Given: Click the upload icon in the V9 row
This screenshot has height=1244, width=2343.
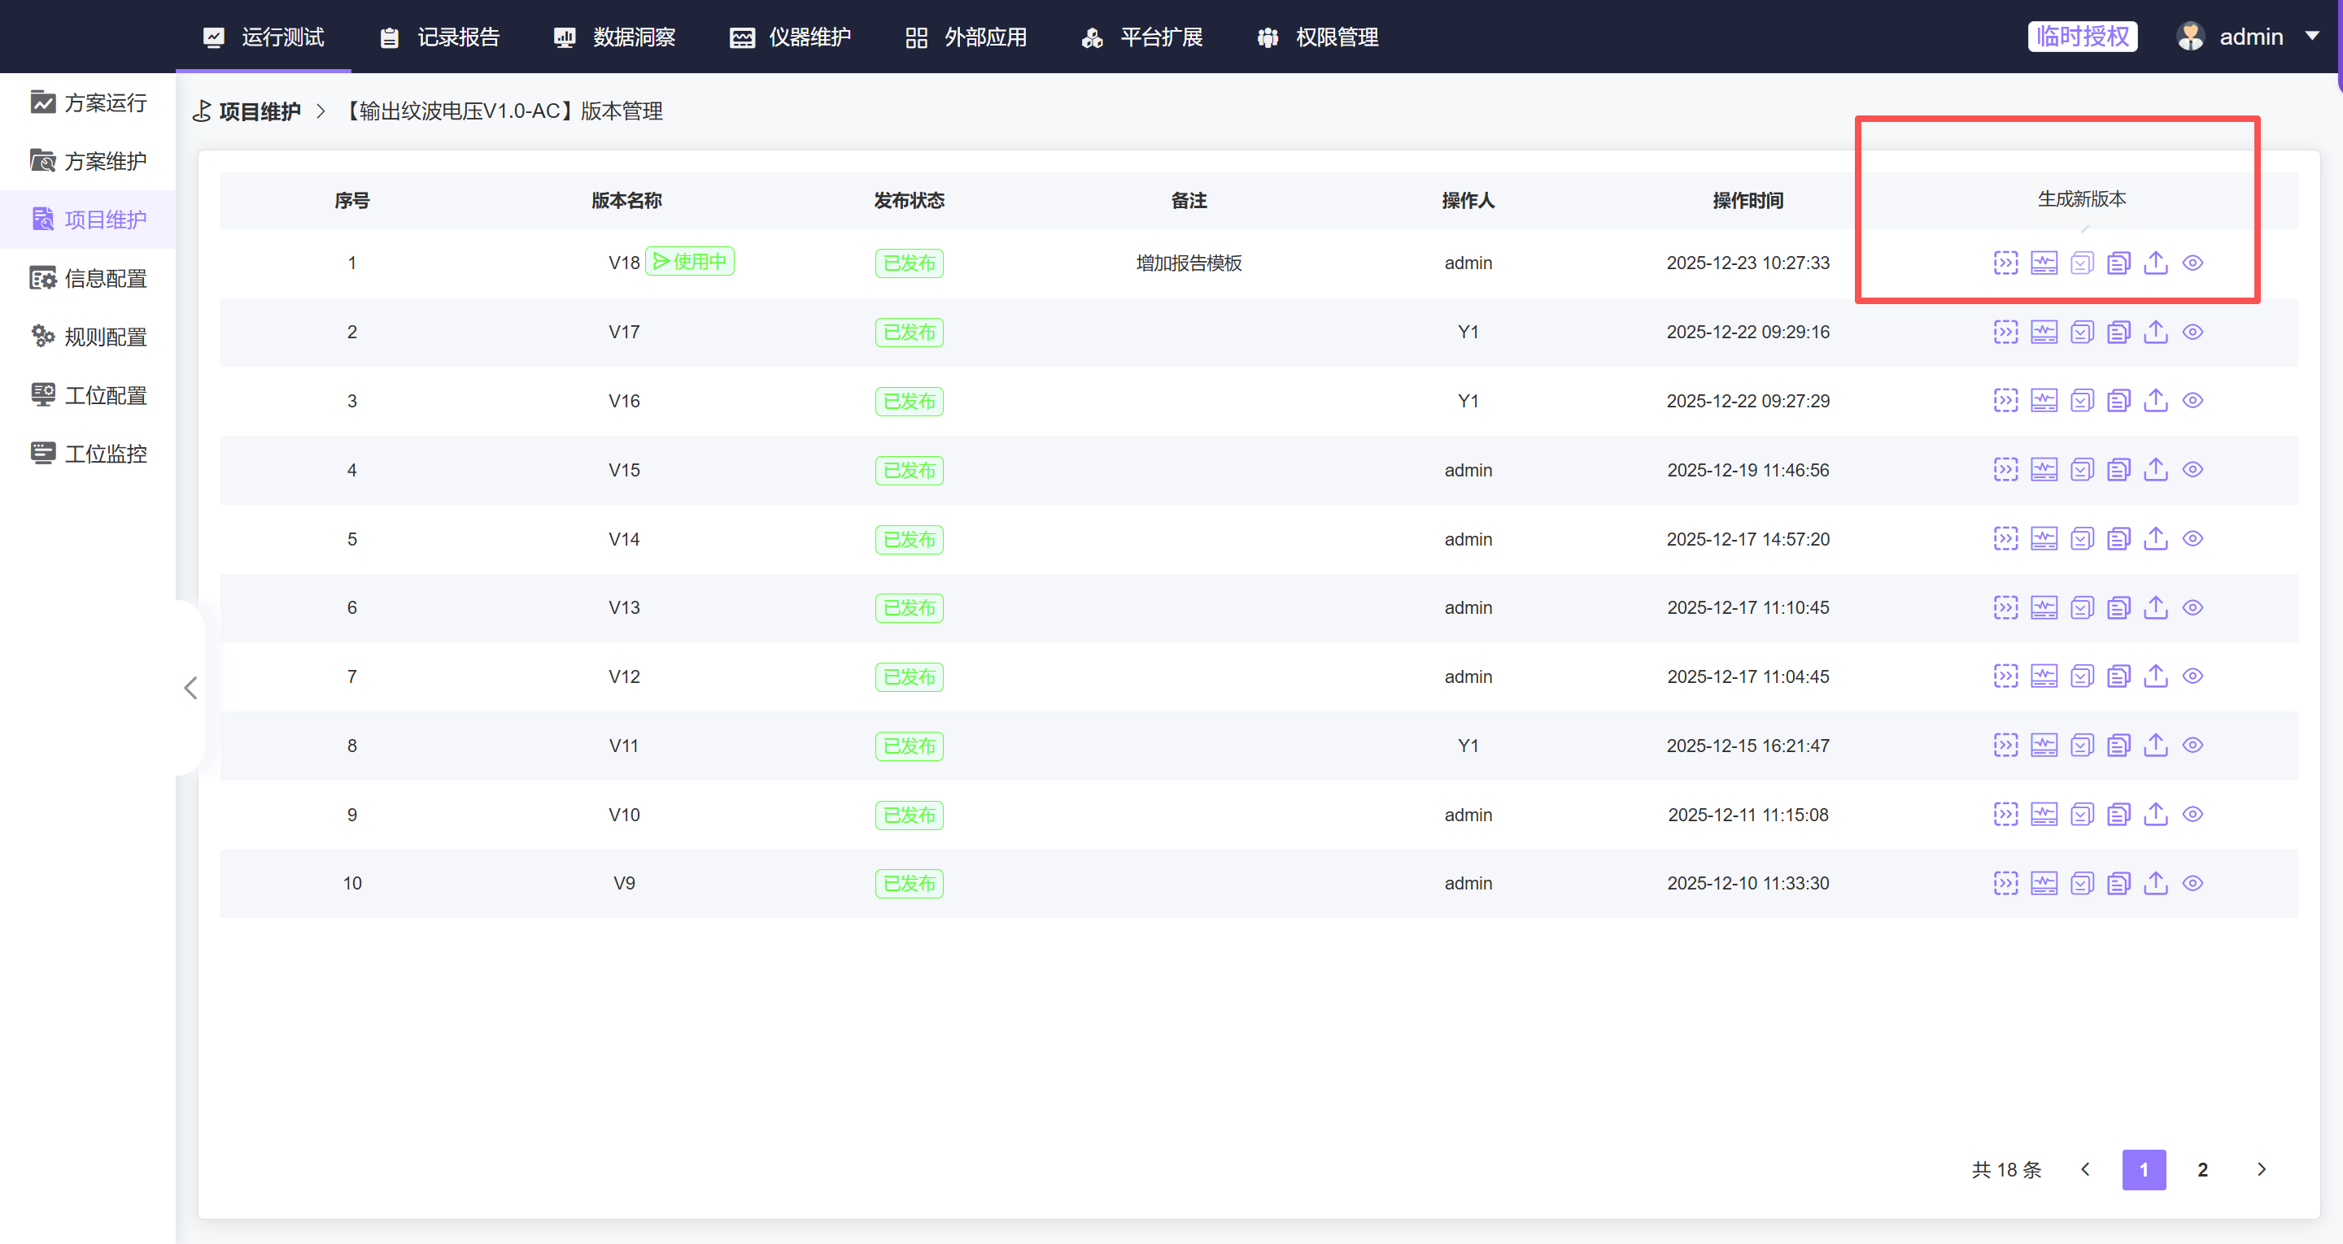Looking at the screenshot, I should [2156, 883].
